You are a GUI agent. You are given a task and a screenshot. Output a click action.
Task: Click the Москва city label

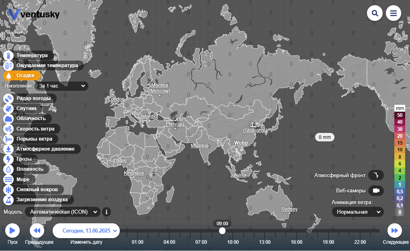(x=160, y=85)
